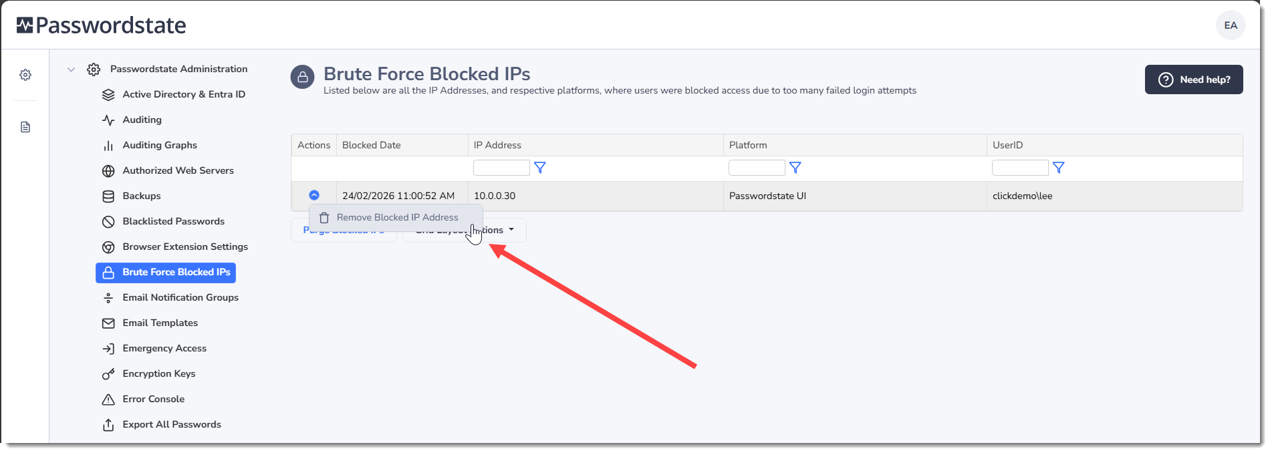This screenshot has height=453, width=1270.
Task: Open the IP Address filter funnel
Action: pyautogui.click(x=540, y=168)
